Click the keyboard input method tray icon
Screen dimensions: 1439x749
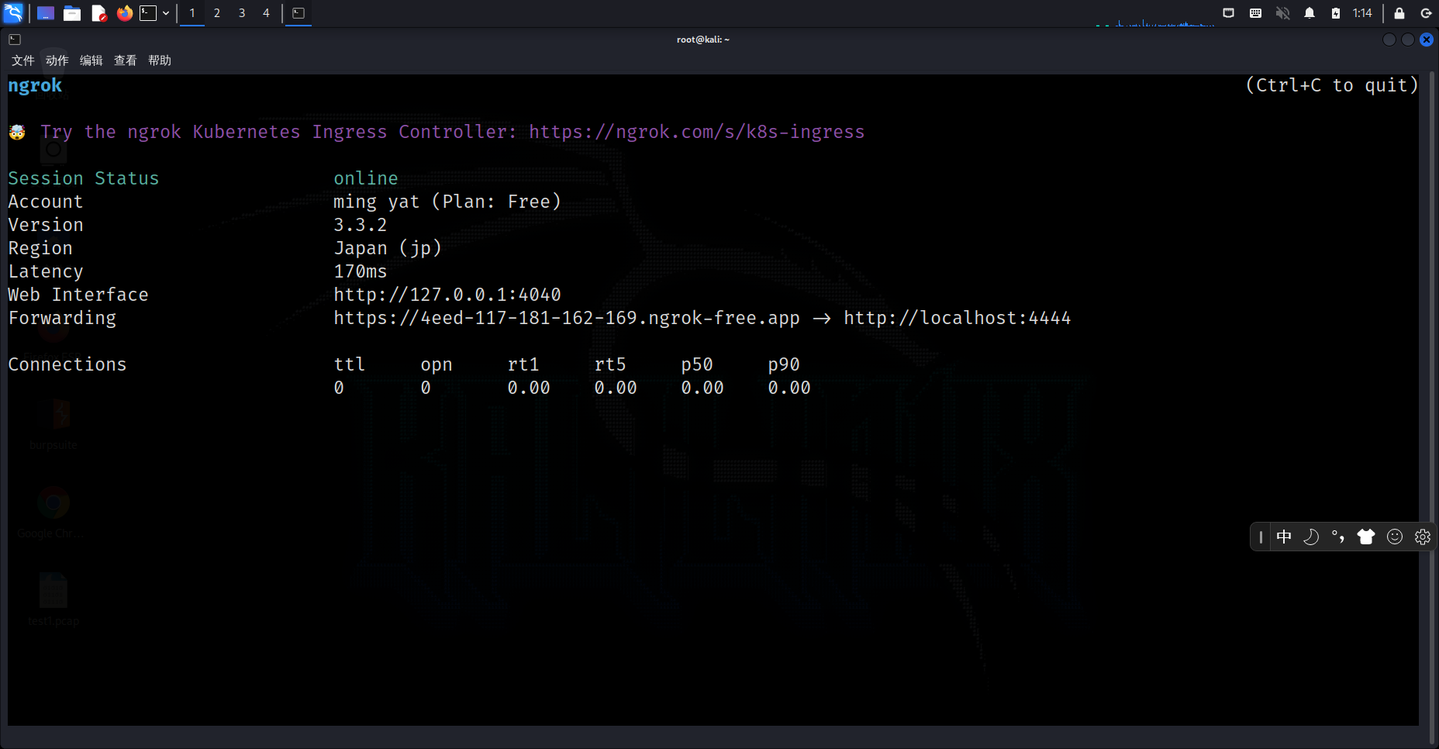pos(1256,13)
